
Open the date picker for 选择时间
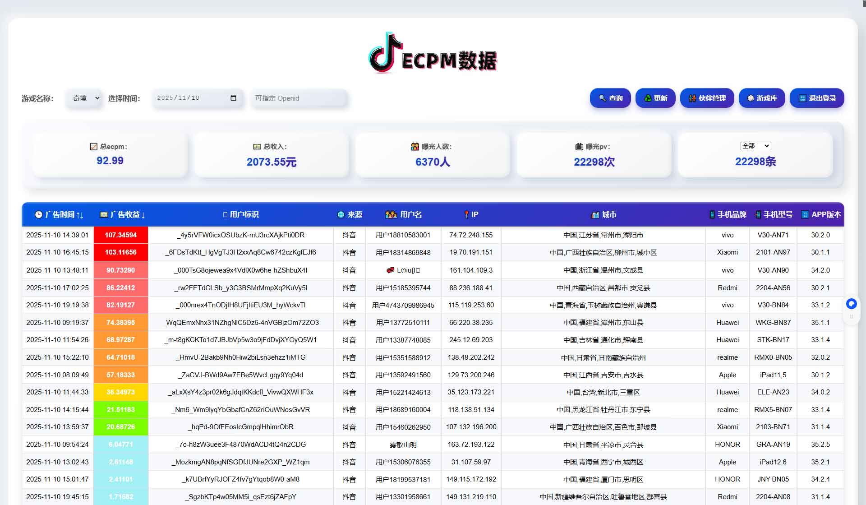click(x=233, y=98)
